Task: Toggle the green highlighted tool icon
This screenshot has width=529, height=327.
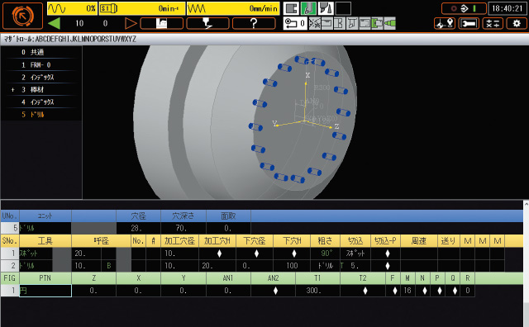Action: (308, 9)
